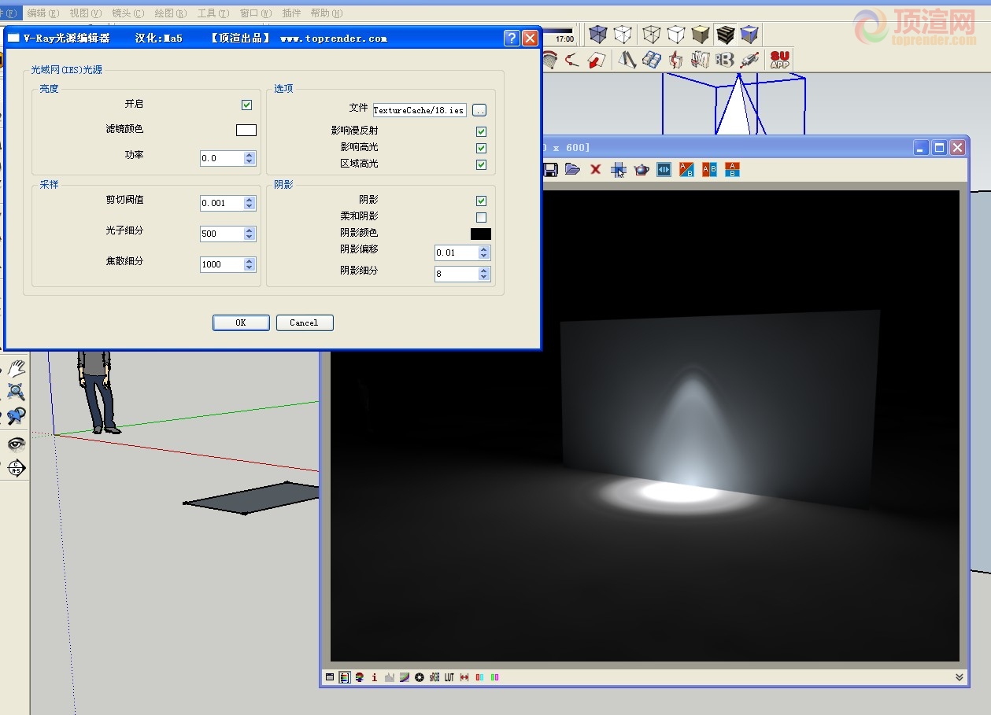Click the A/B diagonal compare icon
The width and height of the screenshot is (991, 715).
point(686,169)
